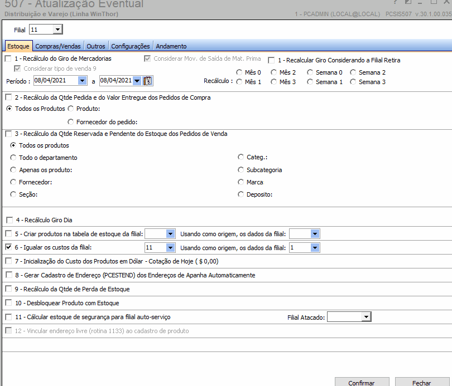452x386 pixels.
Task: Select the Deposito: radio option
Action: coord(241,194)
